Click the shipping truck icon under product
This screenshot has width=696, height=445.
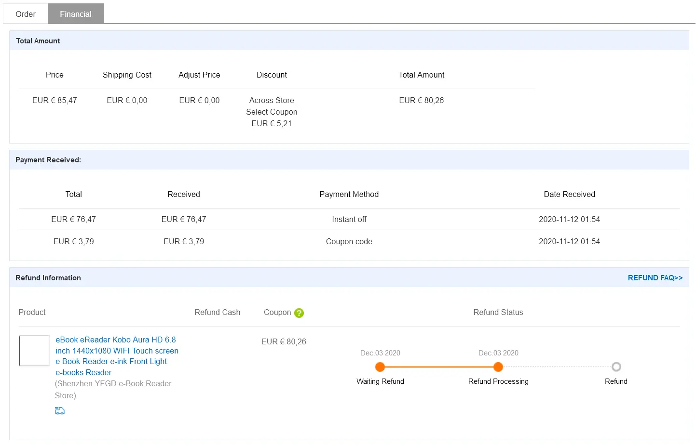60,410
